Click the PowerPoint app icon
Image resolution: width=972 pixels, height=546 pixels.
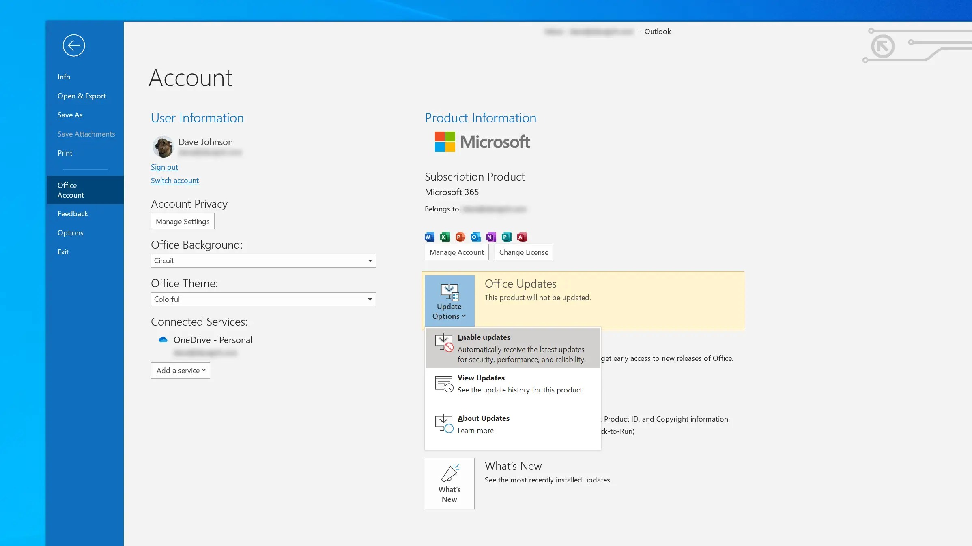(460, 237)
